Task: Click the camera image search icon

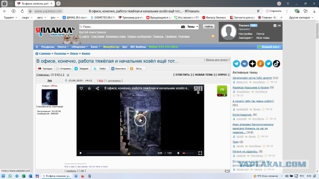Action: (183, 26)
